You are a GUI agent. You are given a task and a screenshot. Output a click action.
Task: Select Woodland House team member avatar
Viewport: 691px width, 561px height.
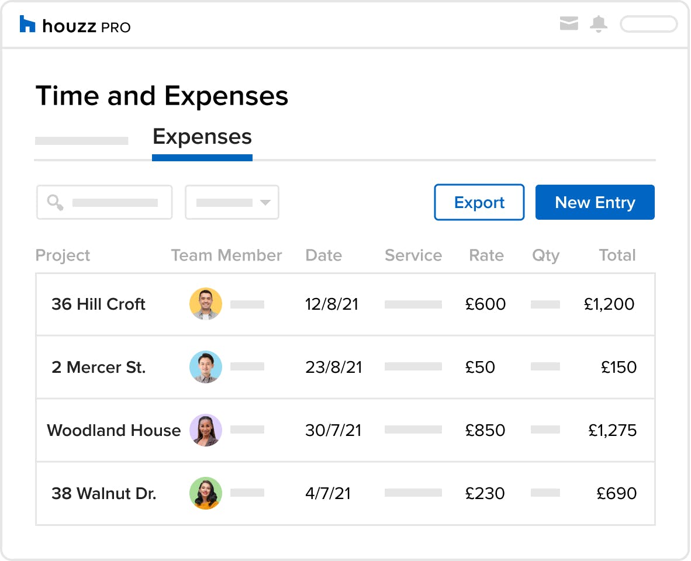206,430
